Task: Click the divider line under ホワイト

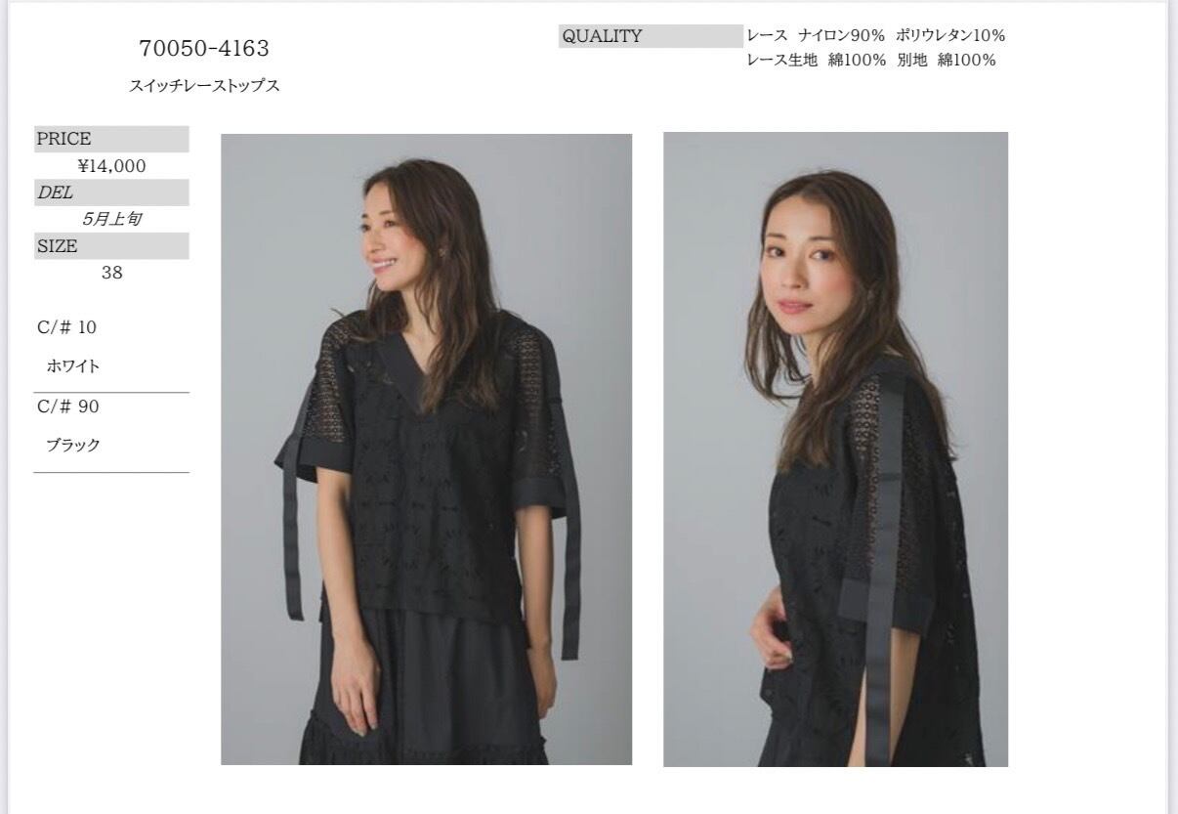Action: click(x=111, y=393)
